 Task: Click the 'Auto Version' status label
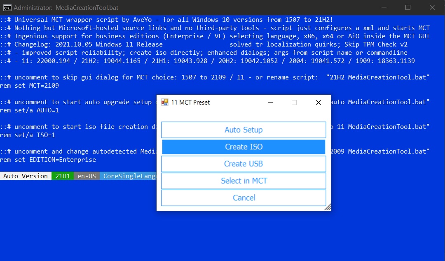[x=26, y=176]
